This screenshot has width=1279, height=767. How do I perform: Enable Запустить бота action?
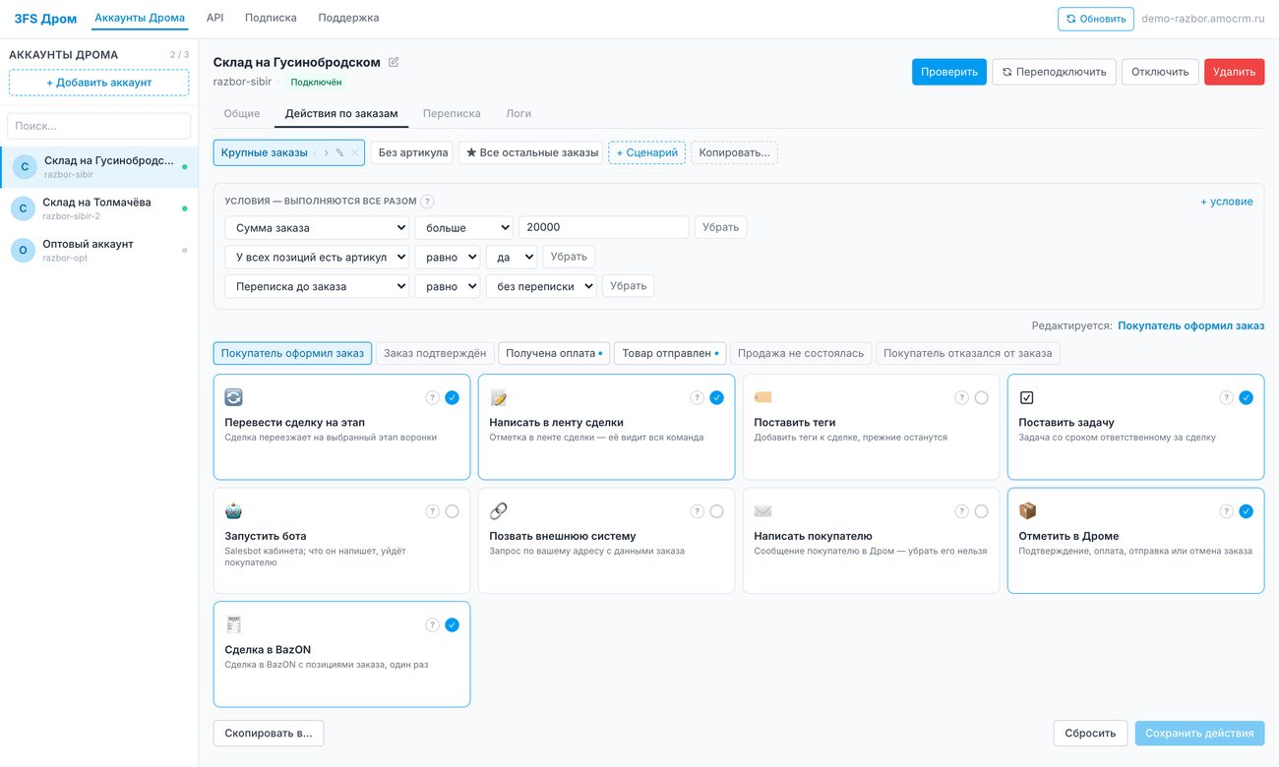click(x=452, y=511)
